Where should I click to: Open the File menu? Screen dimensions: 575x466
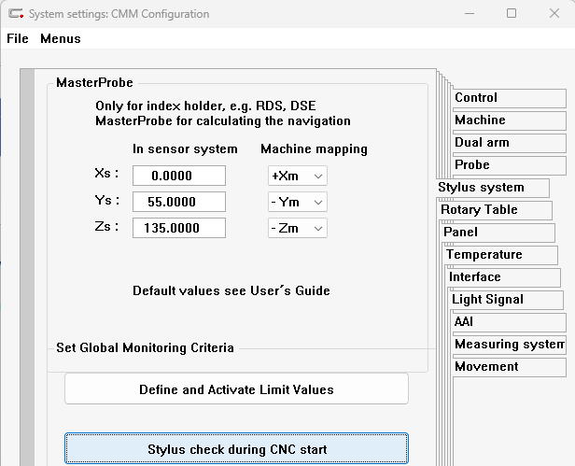pos(18,38)
